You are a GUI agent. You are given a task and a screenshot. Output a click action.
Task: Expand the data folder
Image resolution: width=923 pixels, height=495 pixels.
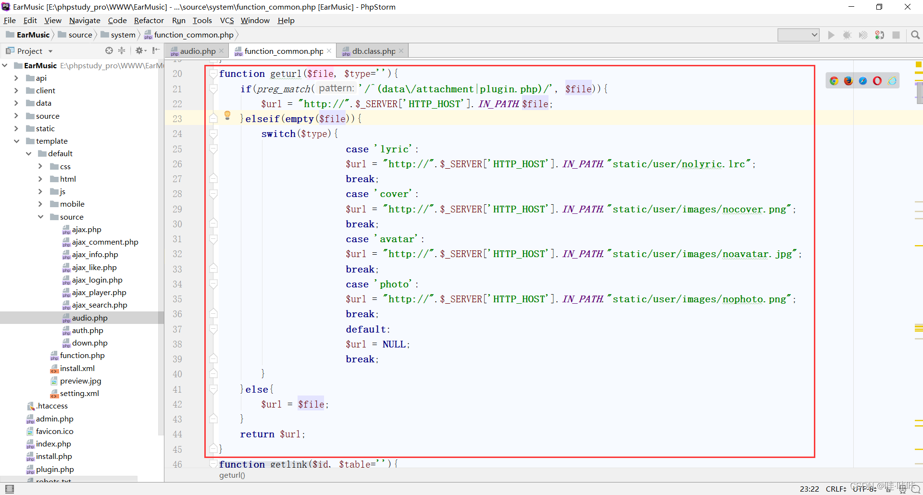[x=16, y=103]
